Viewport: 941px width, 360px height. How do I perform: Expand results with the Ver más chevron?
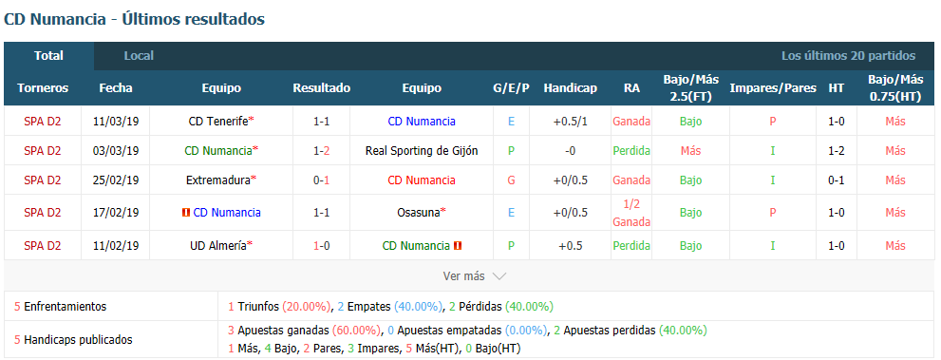pos(499,276)
